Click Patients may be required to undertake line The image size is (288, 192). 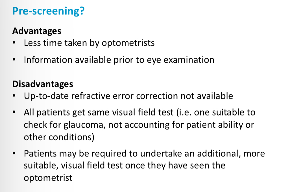point(144,154)
